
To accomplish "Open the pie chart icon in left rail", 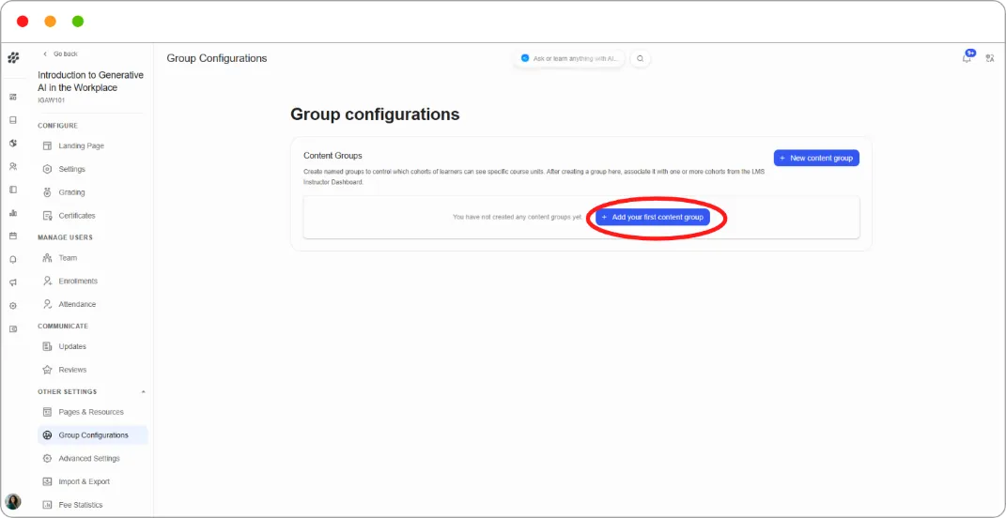I will pos(13,143).
